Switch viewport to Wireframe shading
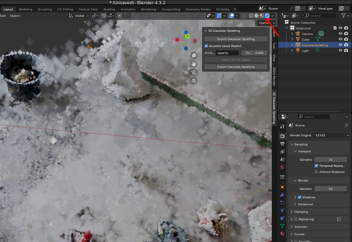This screenshot has width=352, height=242. pos(251,16)
